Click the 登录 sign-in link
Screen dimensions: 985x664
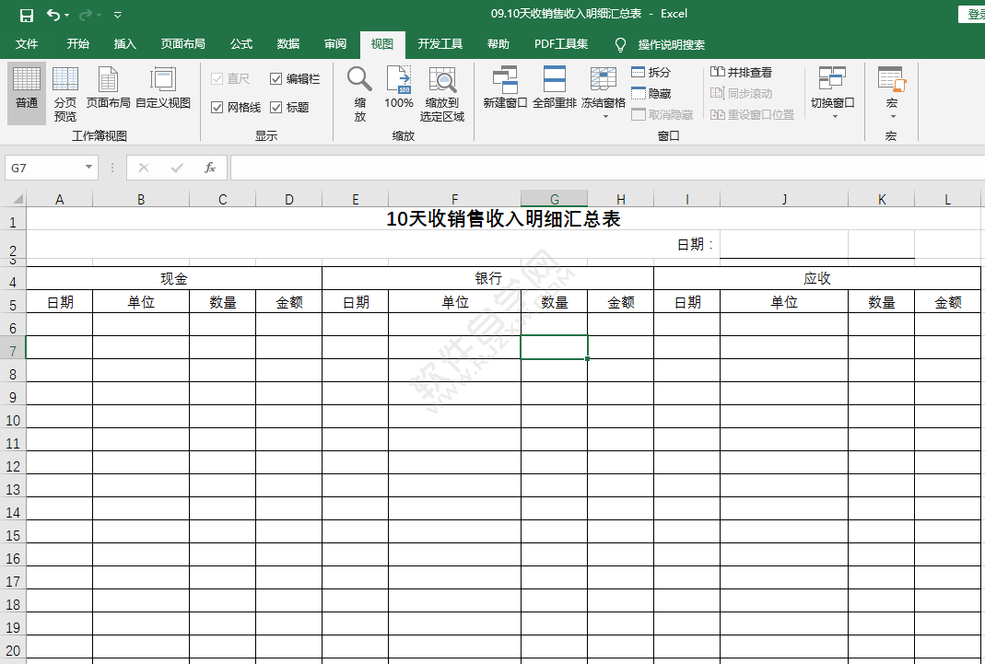[976, 14]
